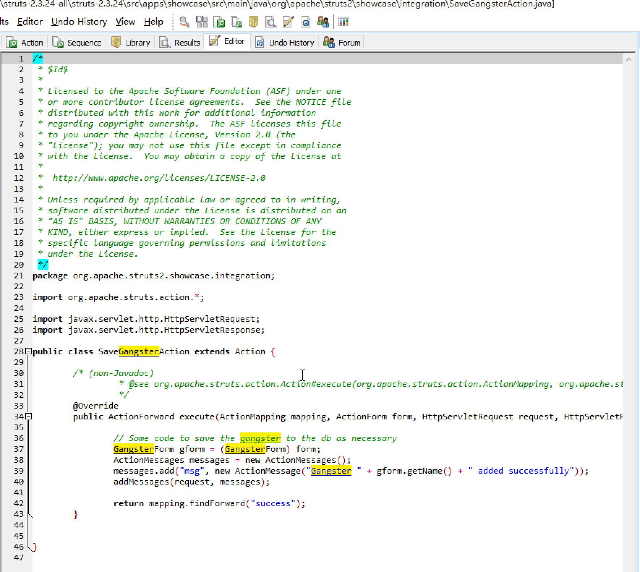Click line number 1 in the gutter
Screen dimensions: 640x572
point(21,59)
